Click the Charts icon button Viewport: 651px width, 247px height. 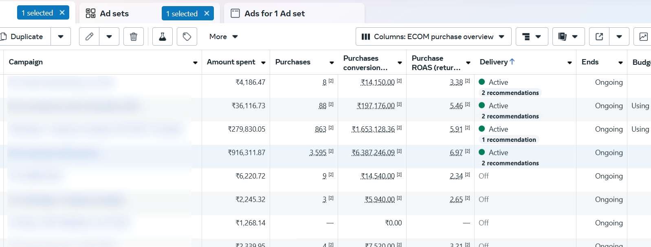[x=643, y=37]
